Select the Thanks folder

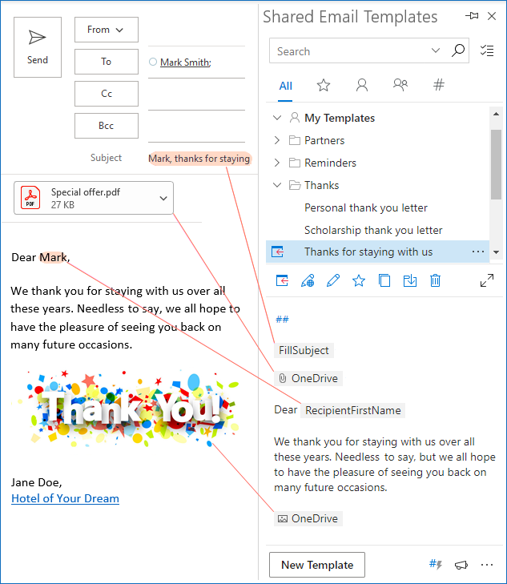[x=322, y=185]
